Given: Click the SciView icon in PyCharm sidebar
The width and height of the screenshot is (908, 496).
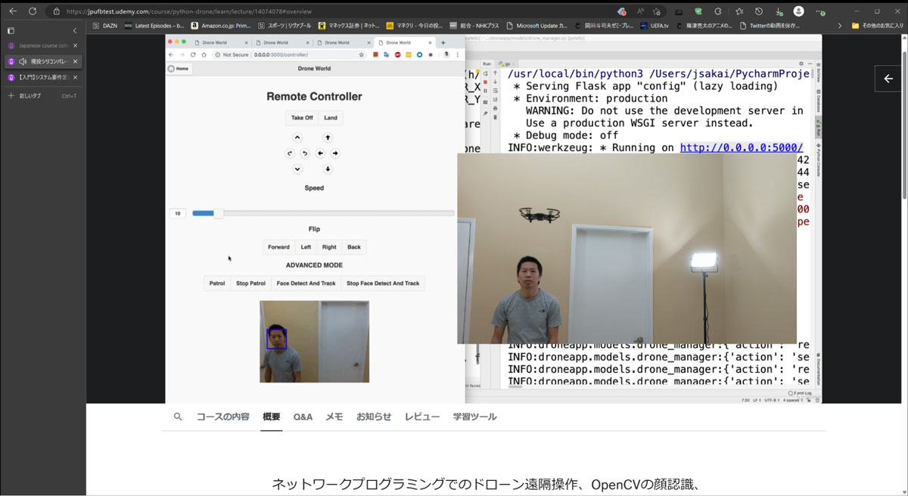Looking at the screenshot, I should [819, 72].
